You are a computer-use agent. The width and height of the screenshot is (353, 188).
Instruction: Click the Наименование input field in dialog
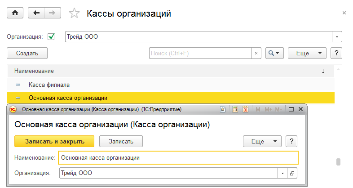click(x=178, y=158)
